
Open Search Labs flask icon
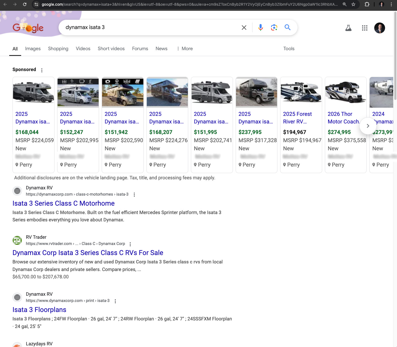[x=348, y=28]
